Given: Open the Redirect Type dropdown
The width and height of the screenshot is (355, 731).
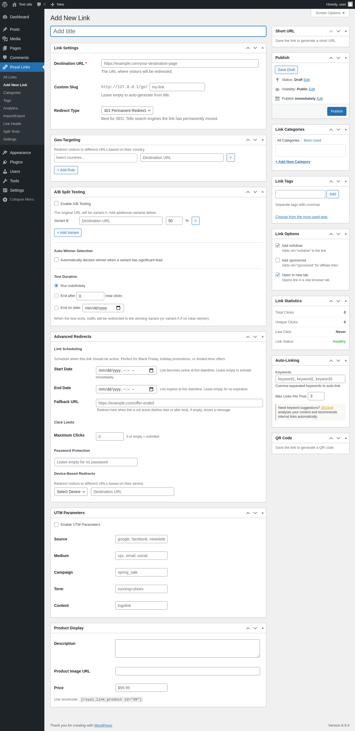Looking at the screenshot, I should point(127,111).
